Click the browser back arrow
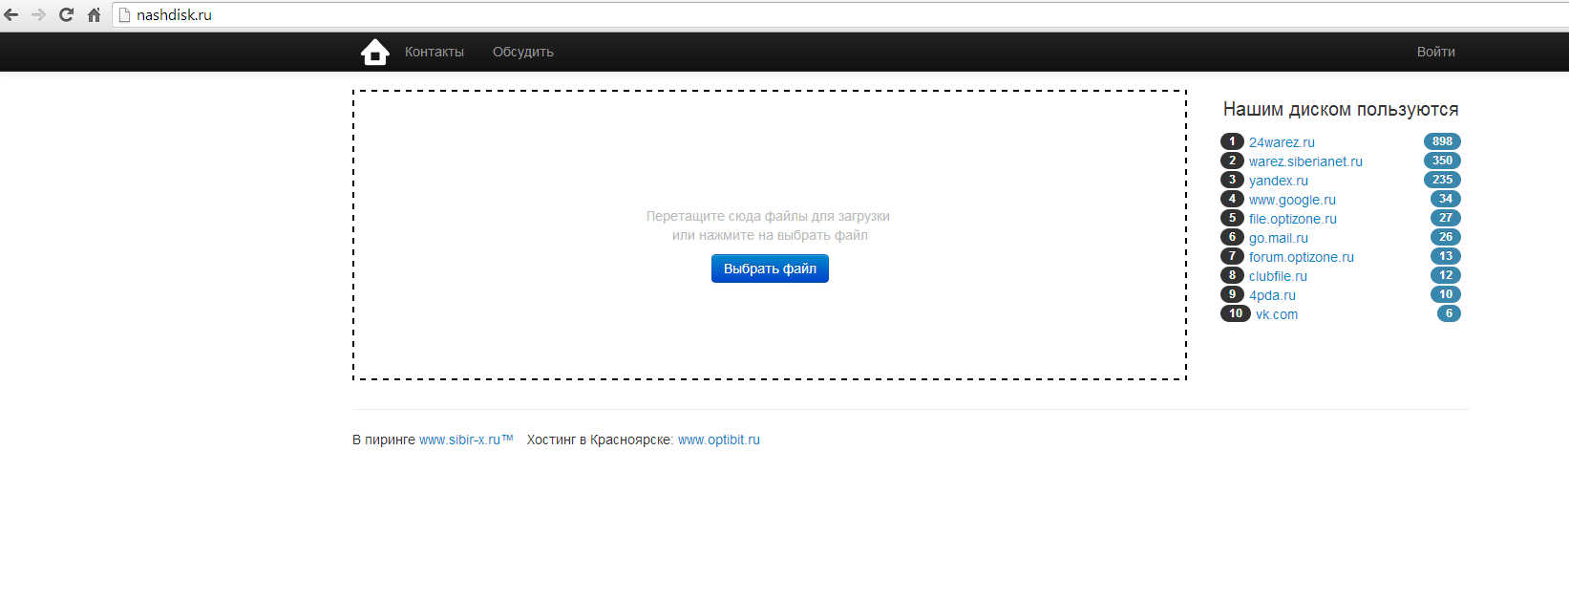 pyautogui.click(x=11, y=15)
